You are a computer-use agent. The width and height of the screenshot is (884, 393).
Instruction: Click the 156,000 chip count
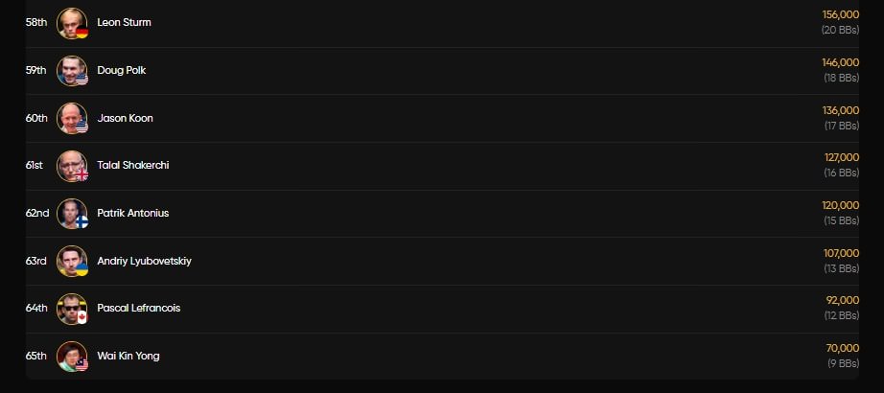(841, 15)
